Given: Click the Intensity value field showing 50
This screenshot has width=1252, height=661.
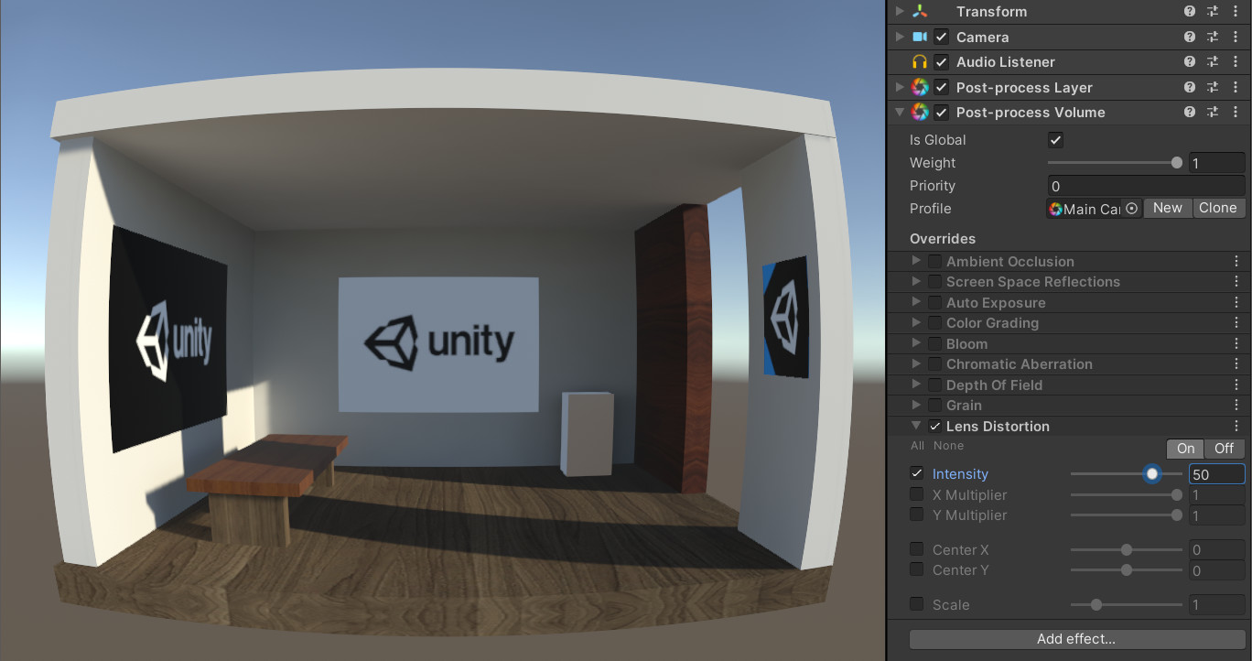Looking at the screenshot, I should (1216, 474).
